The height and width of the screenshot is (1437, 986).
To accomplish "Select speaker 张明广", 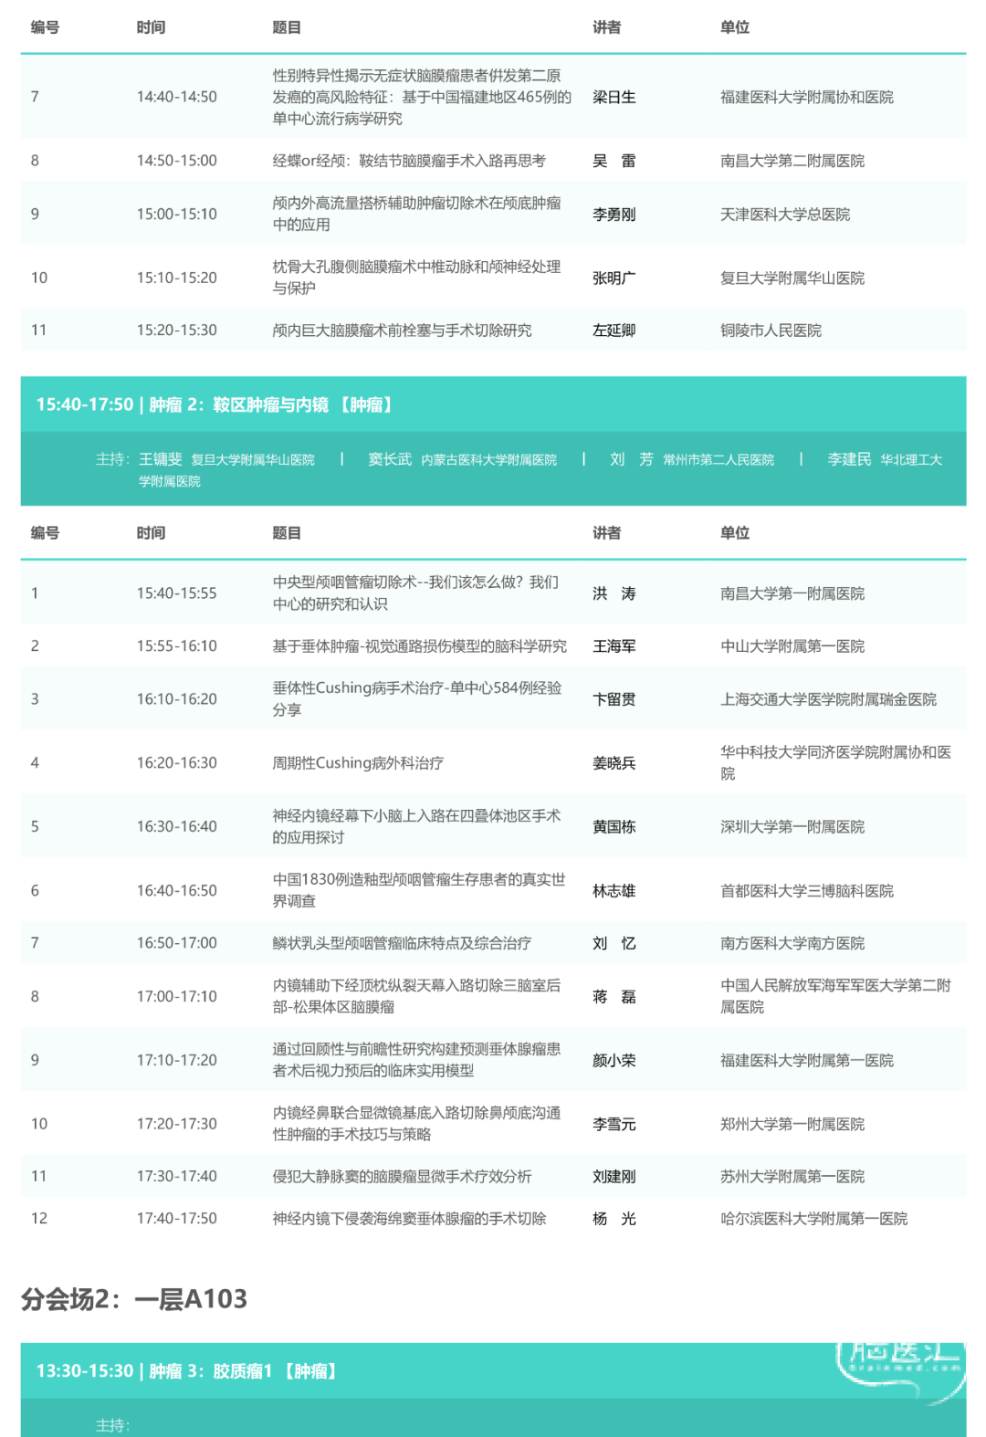I will coord(614,278).
